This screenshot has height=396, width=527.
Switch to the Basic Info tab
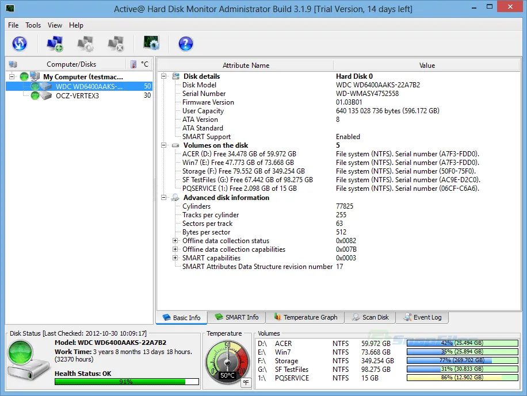click(x=181, y=318)
